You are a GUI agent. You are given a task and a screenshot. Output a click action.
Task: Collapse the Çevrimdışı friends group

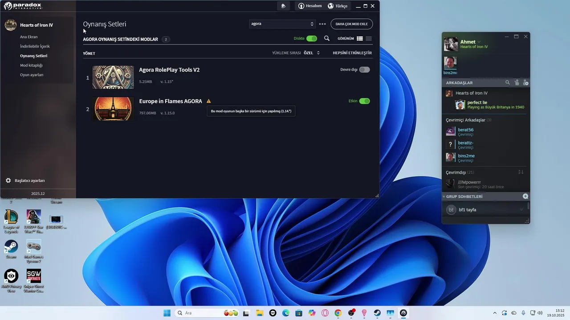click(x=460, y=172)
